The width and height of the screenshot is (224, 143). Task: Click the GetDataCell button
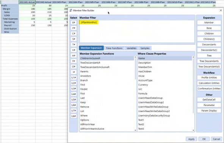pyautogui.click(x=209, y=99)
